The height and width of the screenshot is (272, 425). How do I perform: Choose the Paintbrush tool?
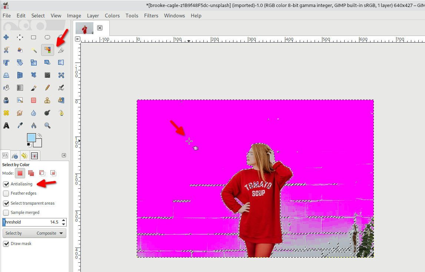tap(33, 88)
